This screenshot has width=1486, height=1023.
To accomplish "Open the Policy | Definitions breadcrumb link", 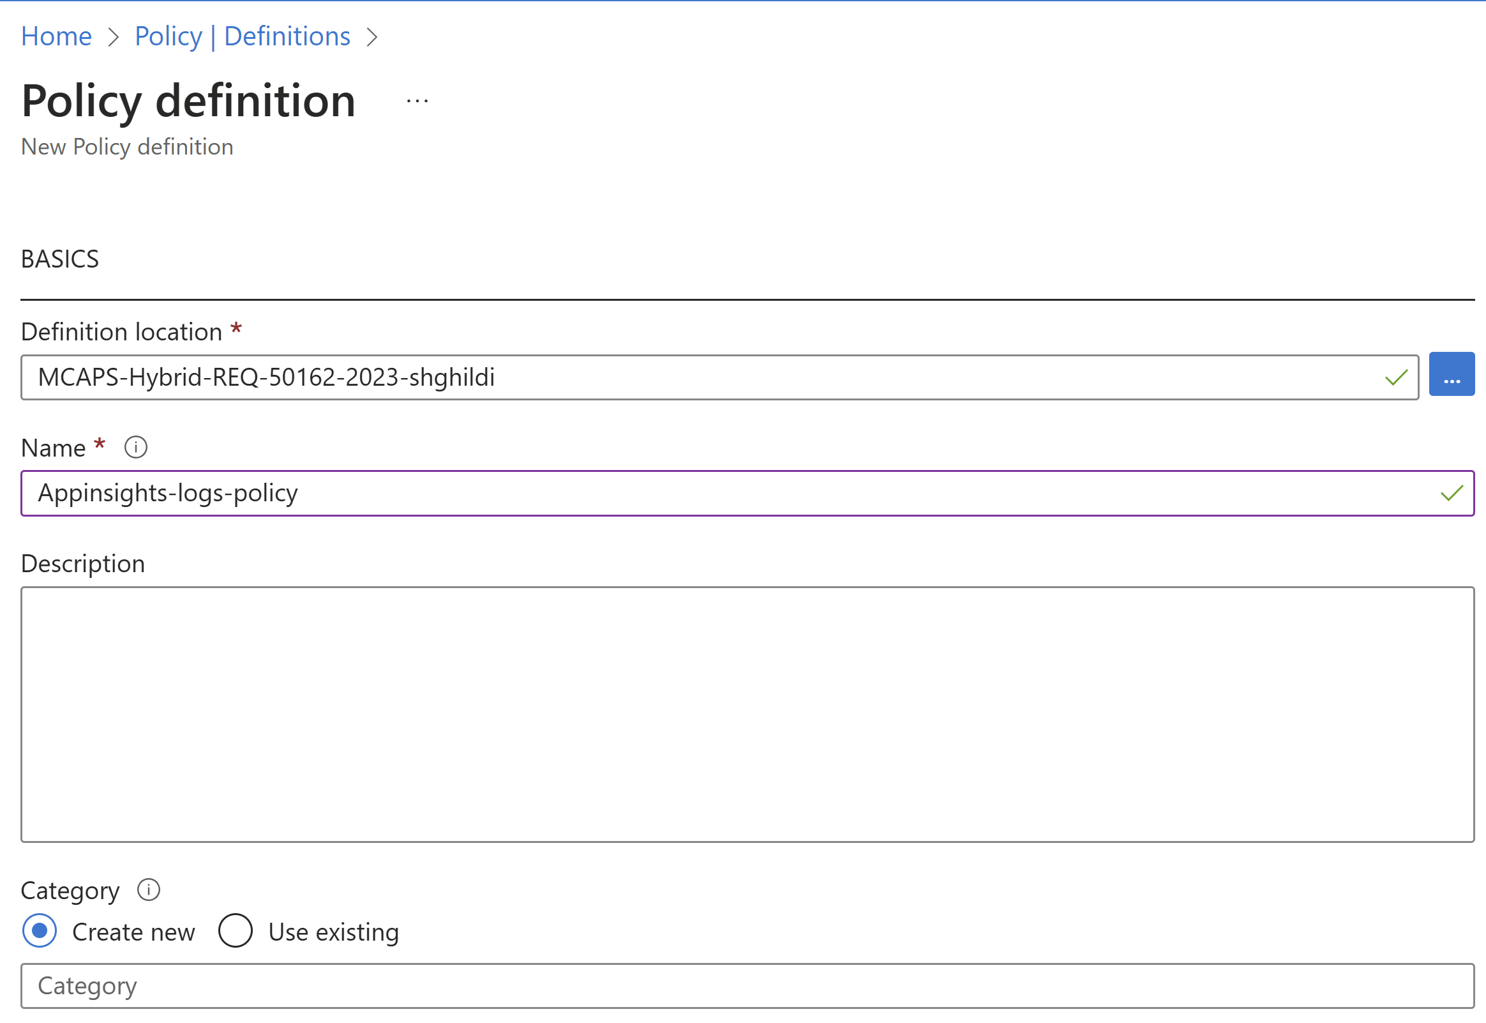I will click(x=242, y=36).
